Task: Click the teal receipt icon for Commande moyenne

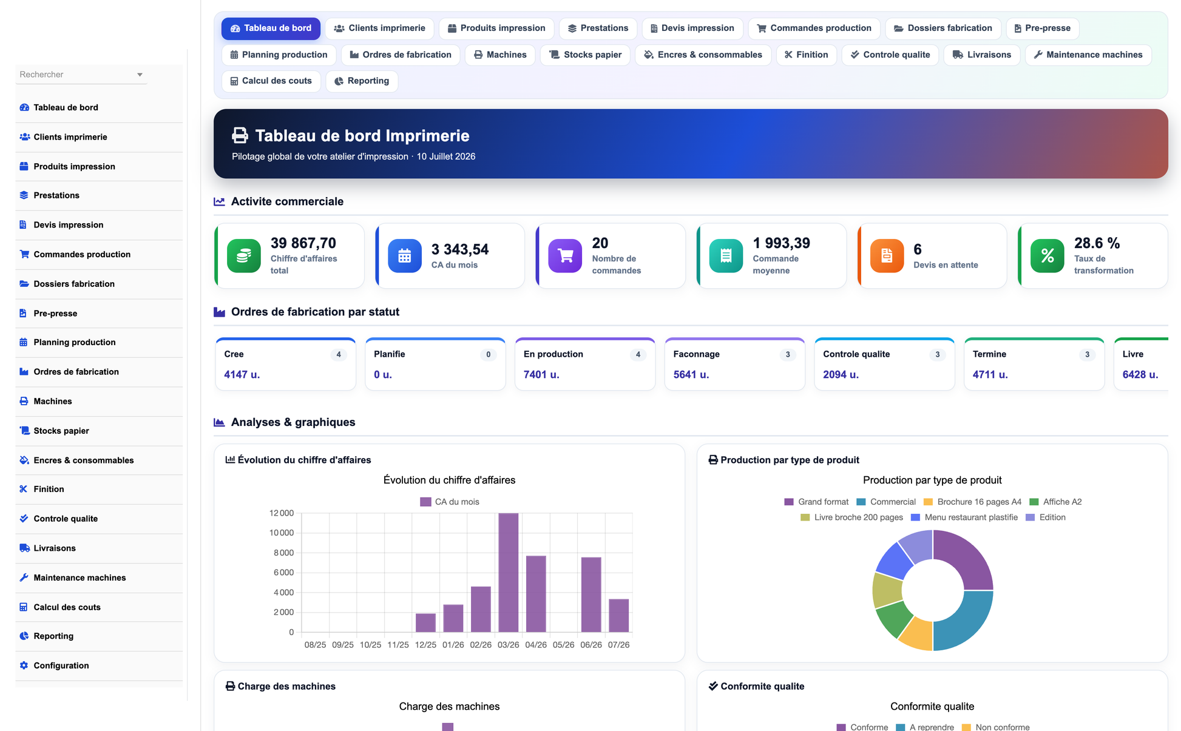Action: [x=726, y=256]
